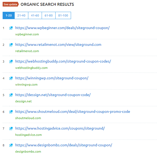Open the dessign.net siteground-coupon-code URL

(53, 95)
